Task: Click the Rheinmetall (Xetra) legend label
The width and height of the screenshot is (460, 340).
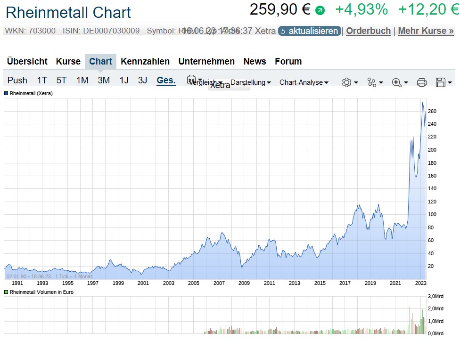Action: (31, 94)
